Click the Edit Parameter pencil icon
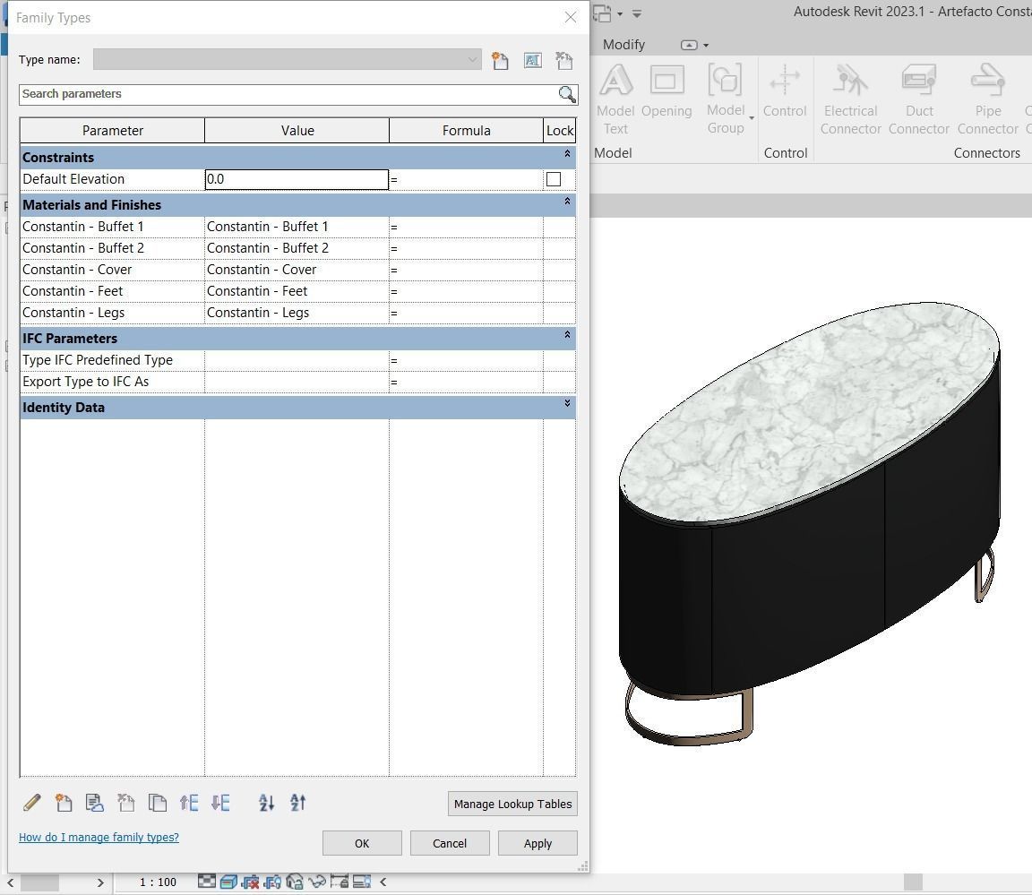The height and width of the screenshot is (895, 1032). pos(31,802)
